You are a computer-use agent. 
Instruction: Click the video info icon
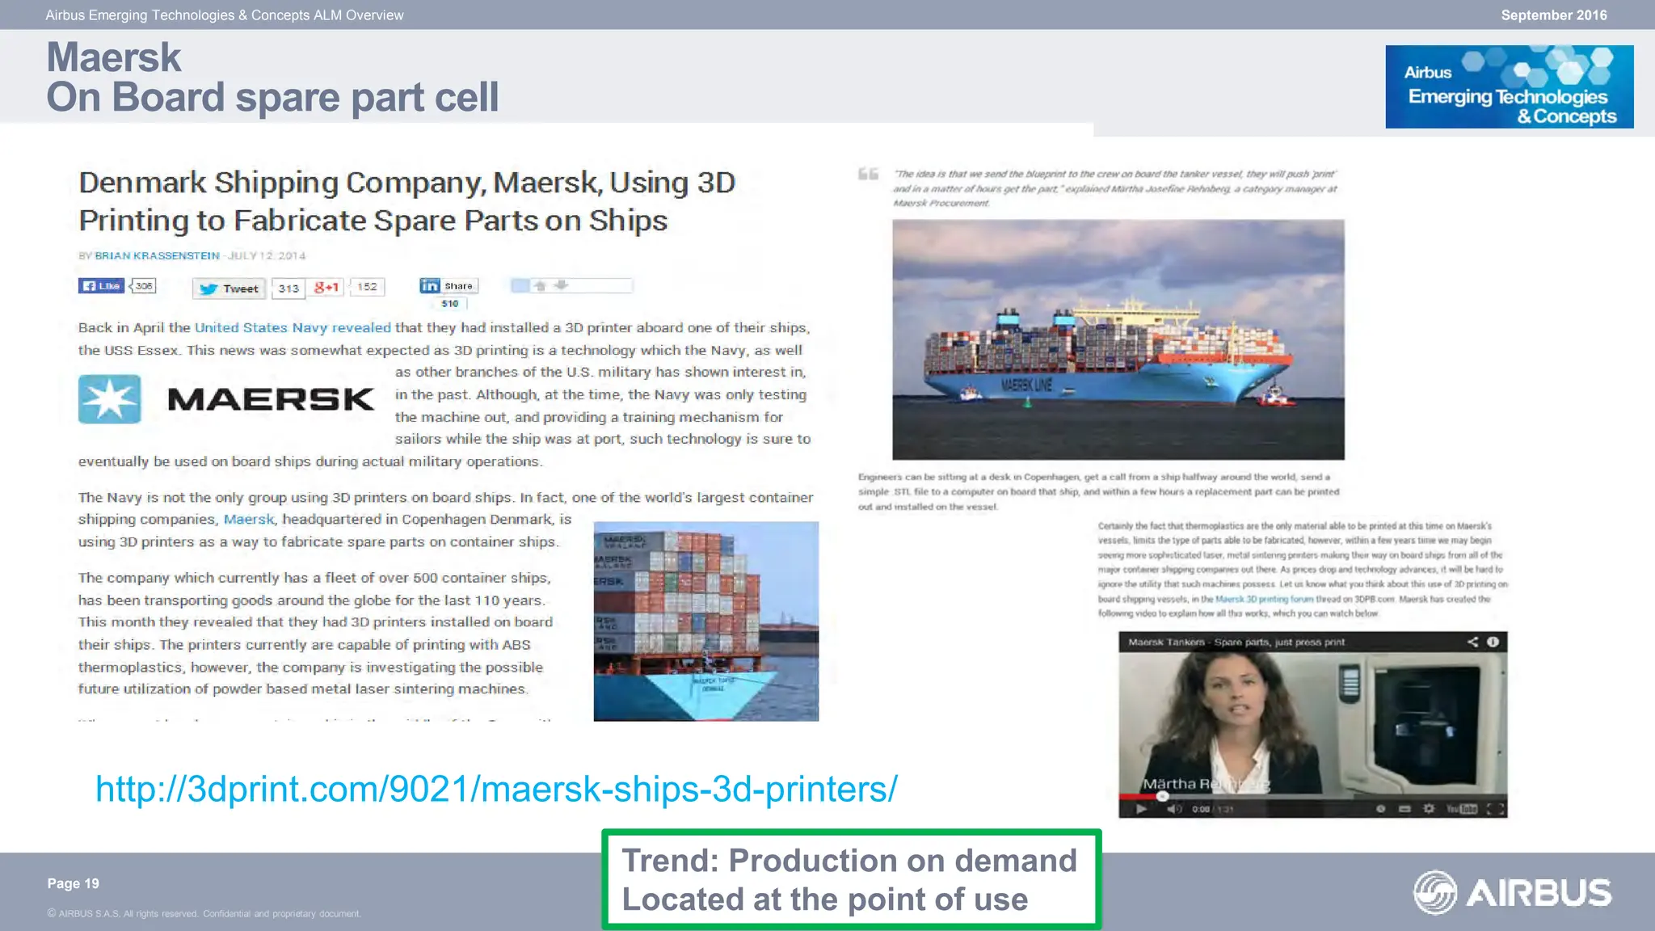point(1493,642)
